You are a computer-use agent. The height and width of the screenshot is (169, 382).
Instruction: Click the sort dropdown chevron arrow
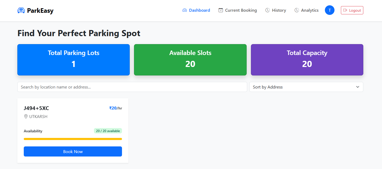[x=358, y=87]
